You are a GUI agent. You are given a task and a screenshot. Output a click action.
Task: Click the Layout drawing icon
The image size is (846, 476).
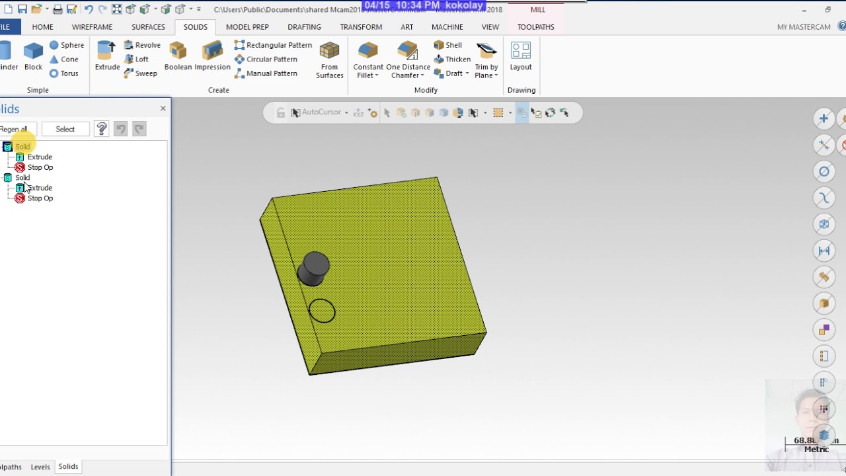pyautogui.click(x=521, y=53)
